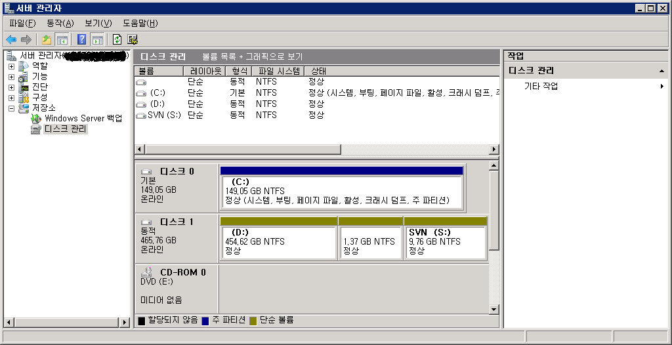The width and height of the screenshot is (672, 345).
Task: Expand the 역할 tree node
Action: click(x=11, y=66)
